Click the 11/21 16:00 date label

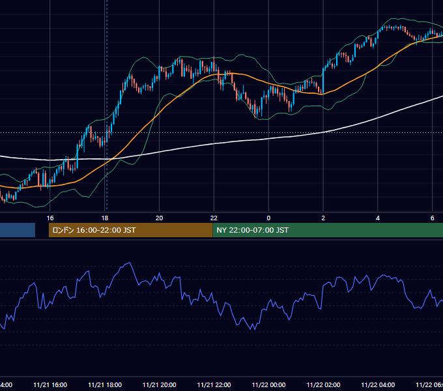pos(50,384)
